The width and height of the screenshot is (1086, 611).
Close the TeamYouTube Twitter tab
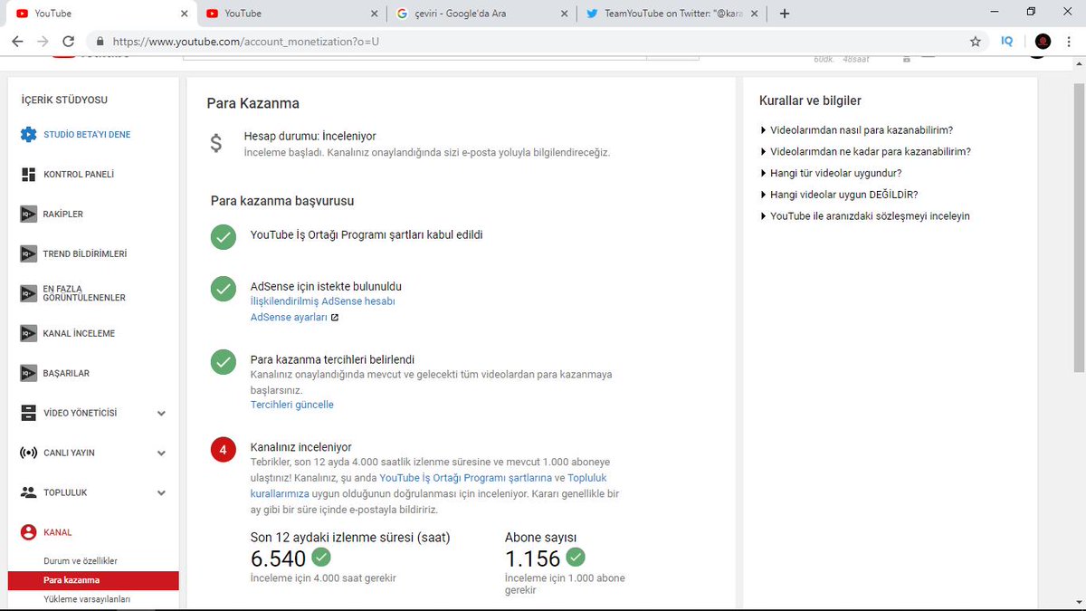[x=754, y=14]
